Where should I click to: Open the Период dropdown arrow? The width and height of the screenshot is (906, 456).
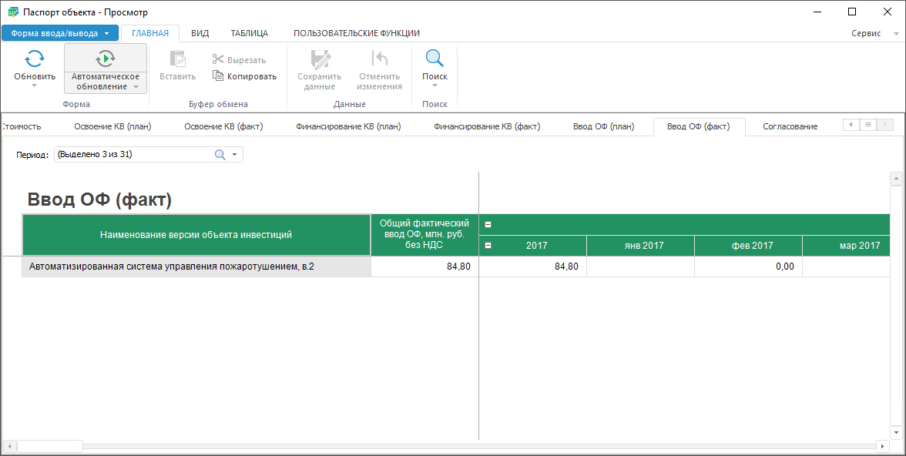(234, 155)
